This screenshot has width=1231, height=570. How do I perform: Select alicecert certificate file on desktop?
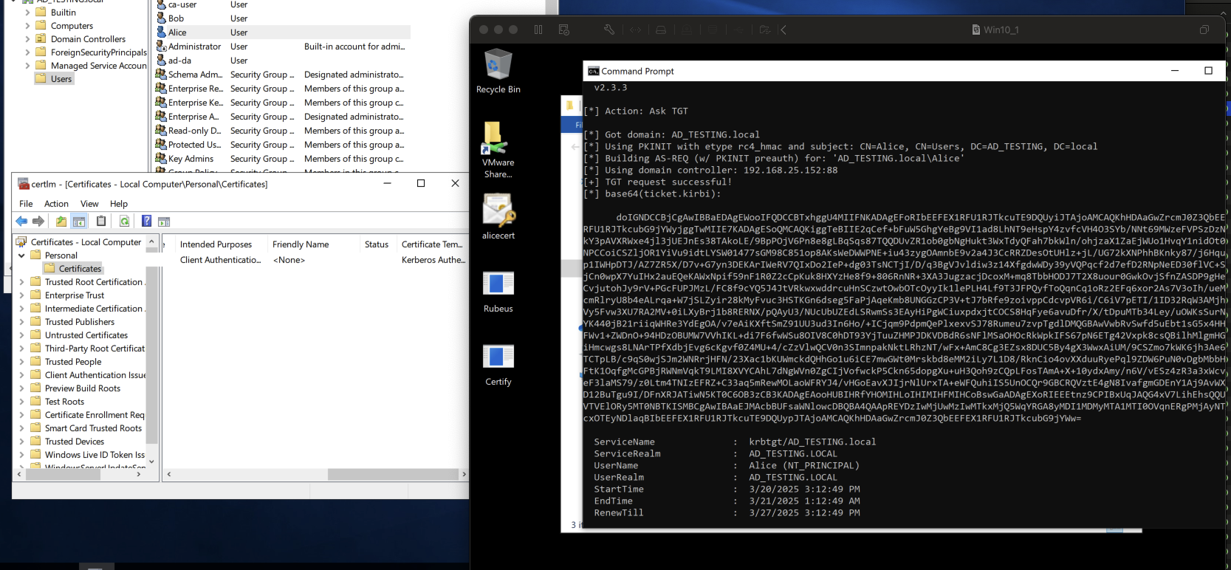(x=498, y=216)
